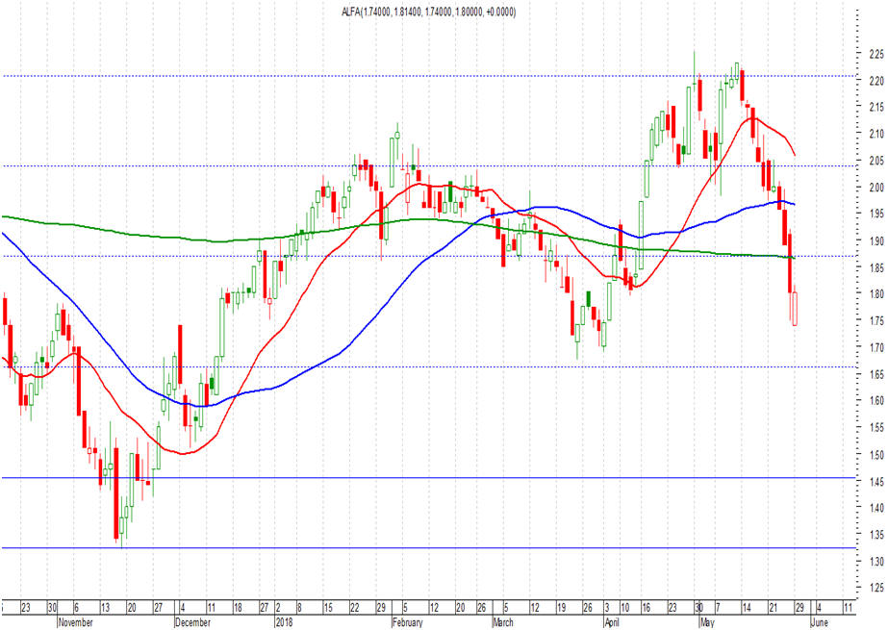
Task: Click the 2.10 price axis label
Action: pos(876,134)
